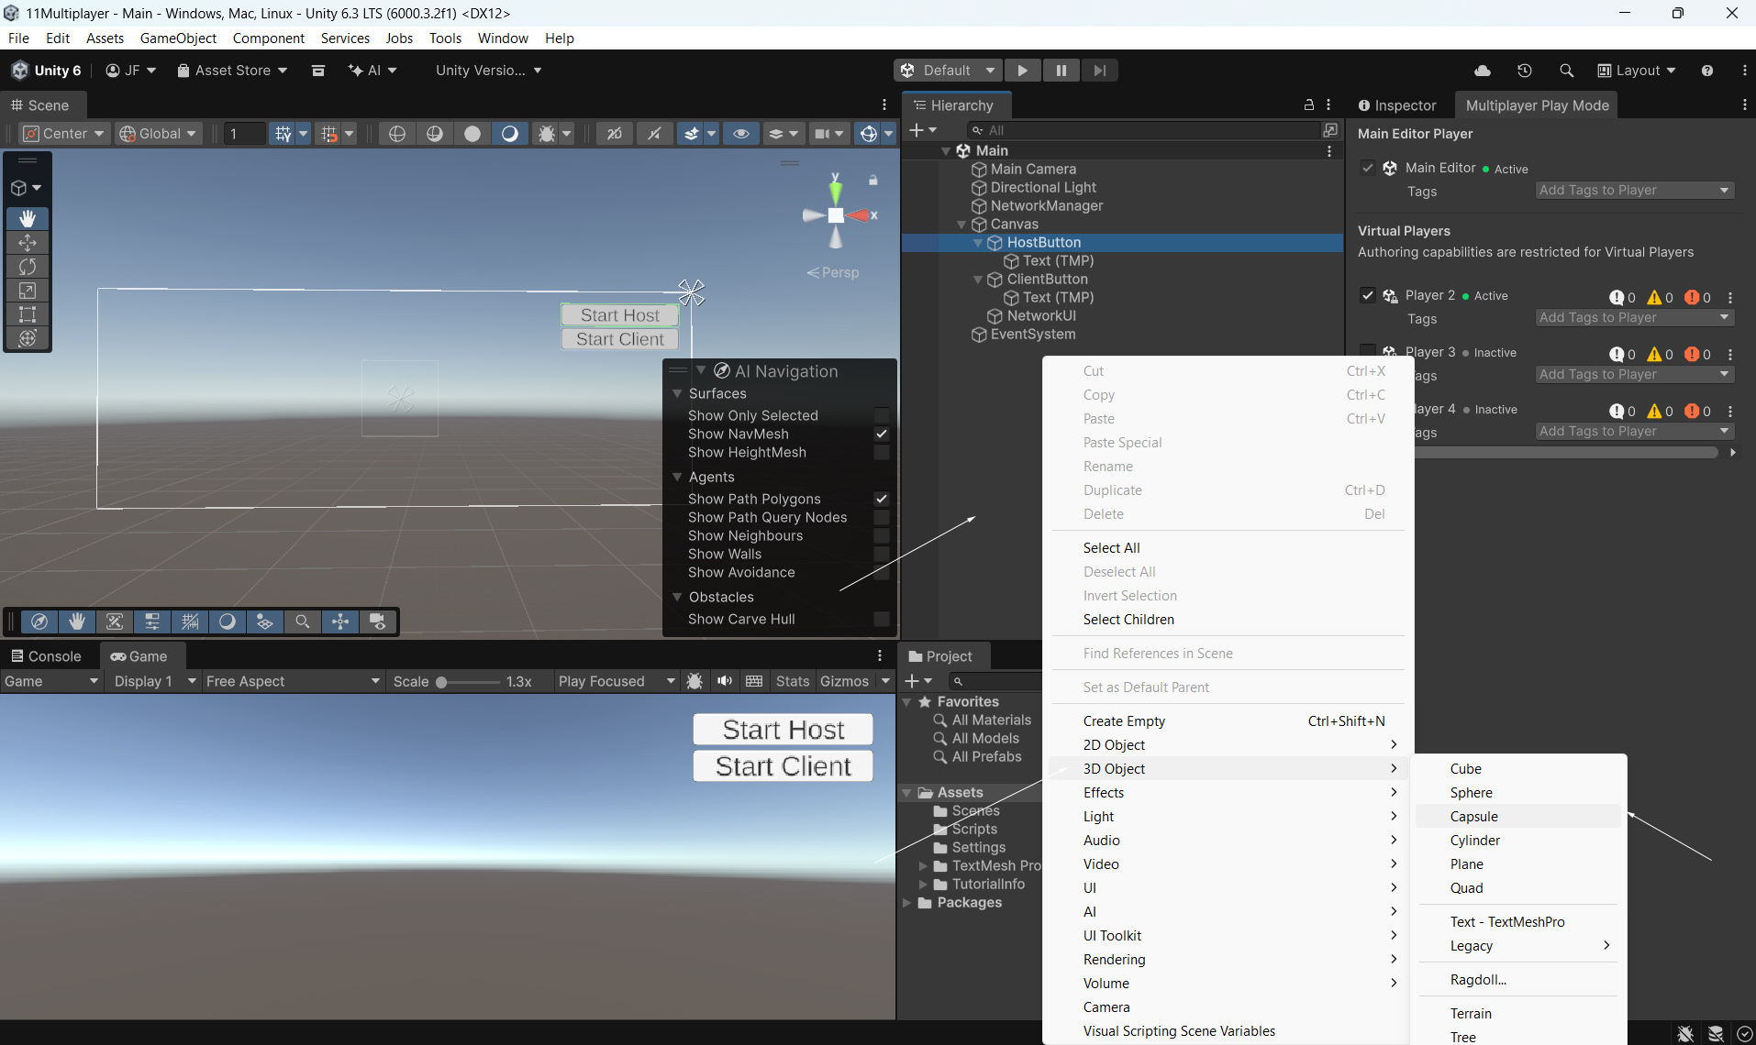Select the Rotate tool in Scene toolbar
The image size is (1756, 1045).
[x=28, y=267]
